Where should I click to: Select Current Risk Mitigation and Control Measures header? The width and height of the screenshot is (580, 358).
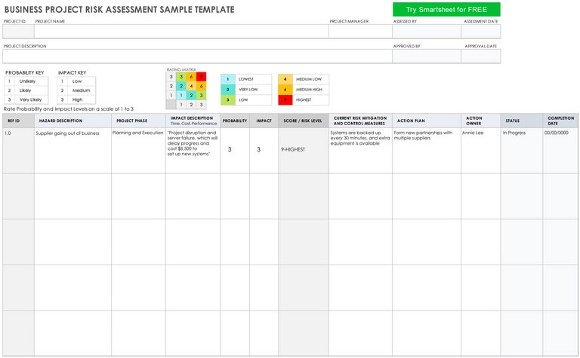tap(361, 121)
